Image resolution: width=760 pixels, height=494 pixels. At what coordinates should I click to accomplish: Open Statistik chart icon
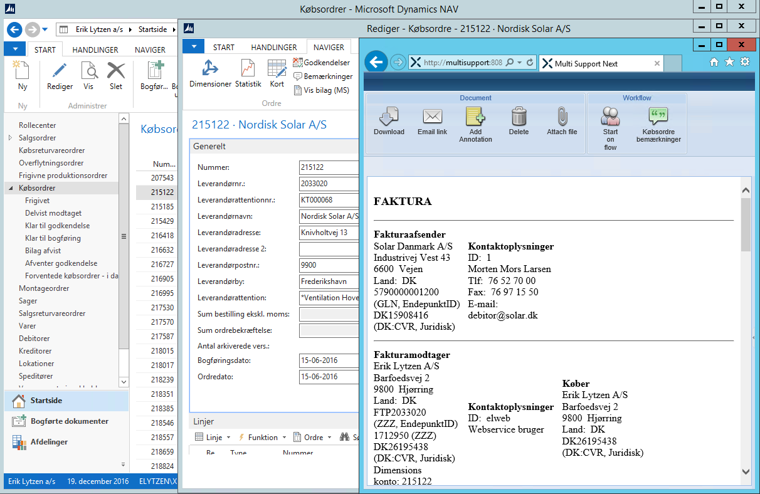248,69
